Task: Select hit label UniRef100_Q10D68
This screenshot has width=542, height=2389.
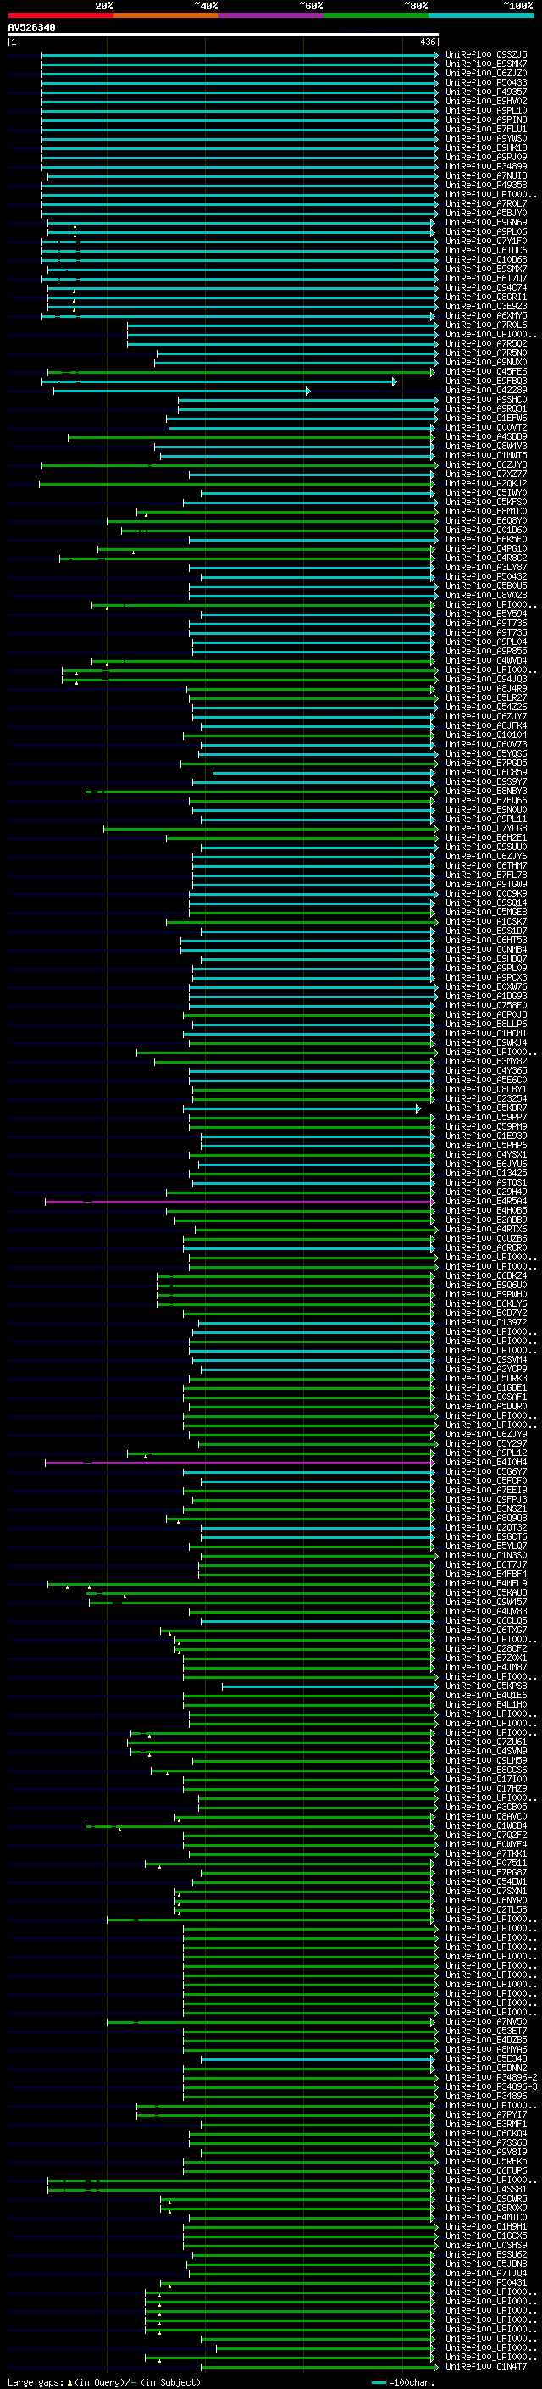Action: (486, 259)
